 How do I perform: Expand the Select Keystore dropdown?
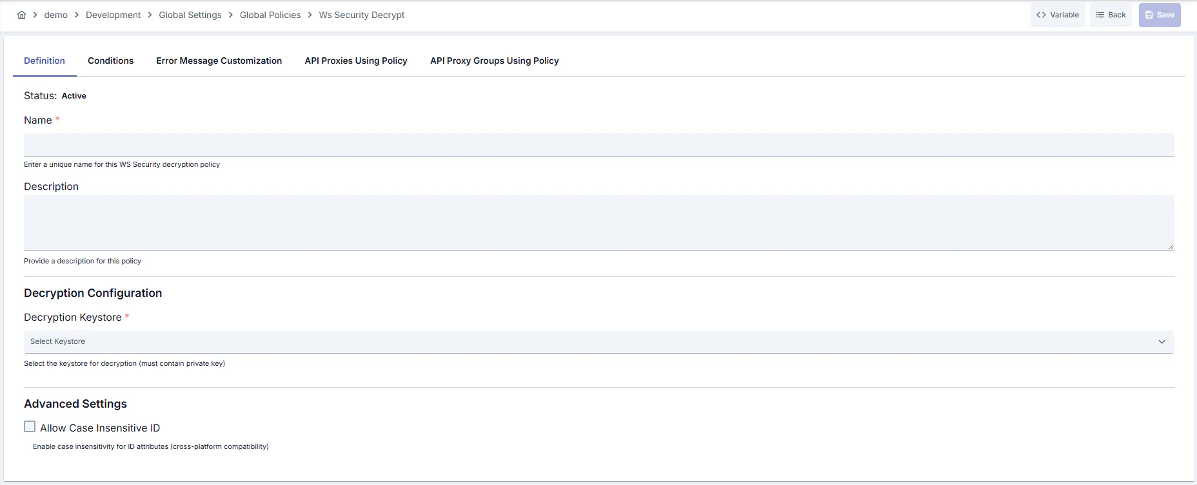coord(598,341)
